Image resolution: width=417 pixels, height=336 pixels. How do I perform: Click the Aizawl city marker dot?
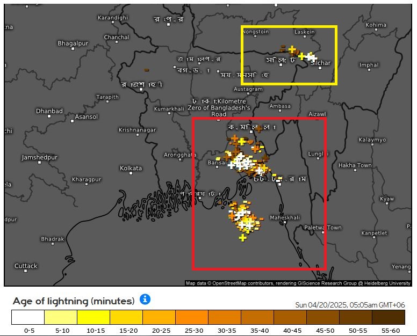[x=317, y=121]
